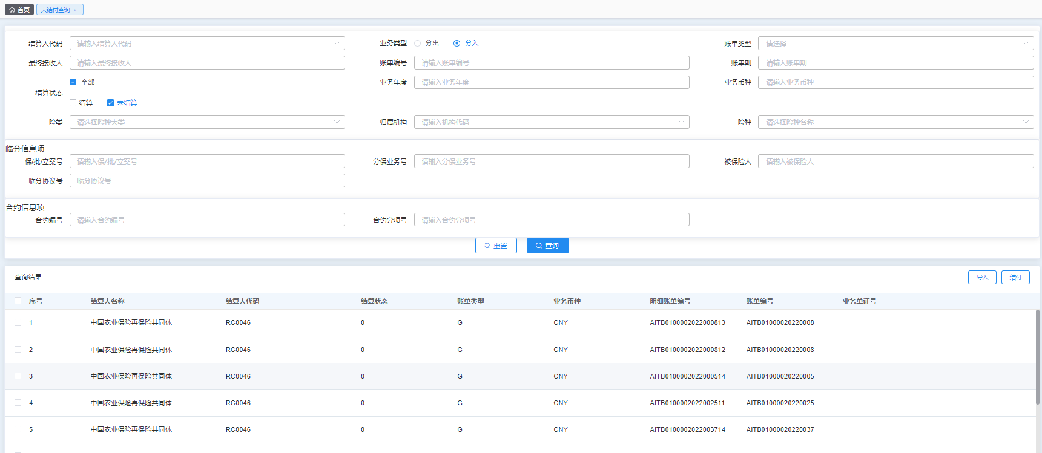Tick the checkbox for row 4

[x=18, y=403]
